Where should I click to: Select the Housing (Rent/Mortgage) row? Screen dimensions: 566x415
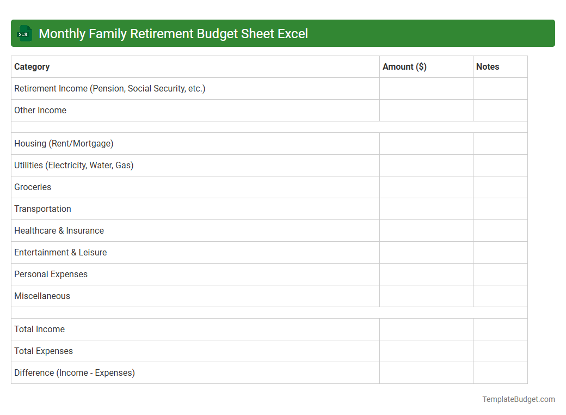(x=64, y=143)
